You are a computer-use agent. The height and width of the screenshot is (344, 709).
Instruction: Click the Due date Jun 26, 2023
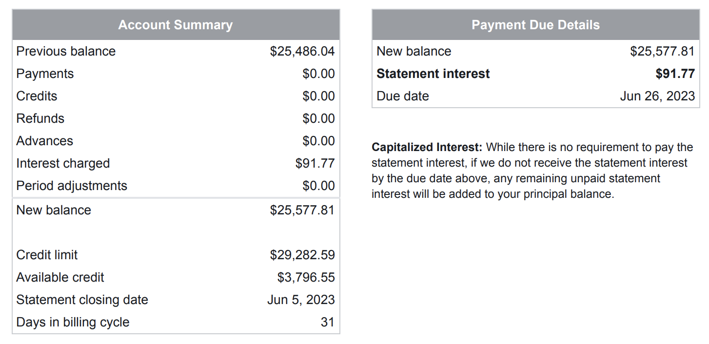[x=657, y=96]
